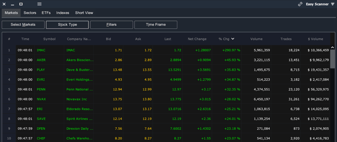The height and width of the screenshot is (142, 337).
Task: Click the scrollbar up arrow
Action: [x=332, y=47]
